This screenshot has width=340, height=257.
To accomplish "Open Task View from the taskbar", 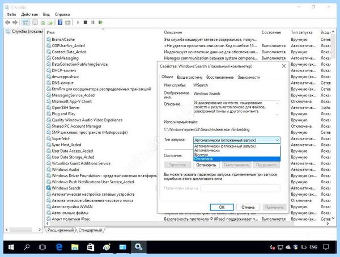I will tap(42, 247).
